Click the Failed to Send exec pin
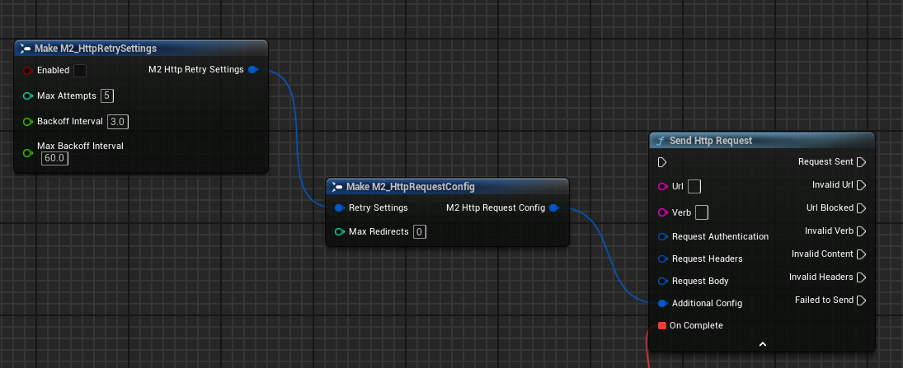The width and height of the screenshot is (903, 368). (861, 300)
